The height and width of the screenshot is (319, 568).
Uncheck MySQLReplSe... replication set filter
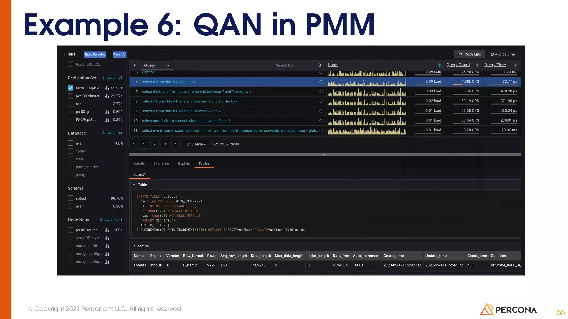pyautogui.click(x=70, y=88)
